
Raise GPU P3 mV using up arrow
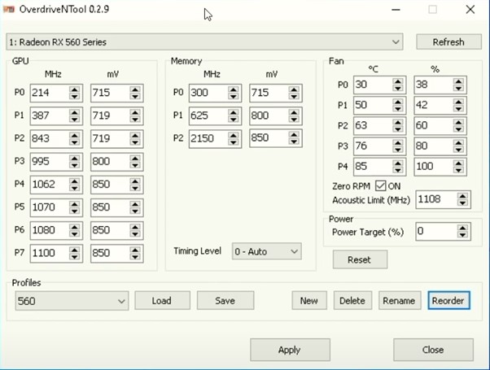click(134, 158)
